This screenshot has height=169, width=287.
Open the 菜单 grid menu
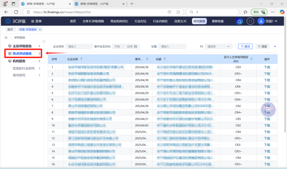(37, 21)
